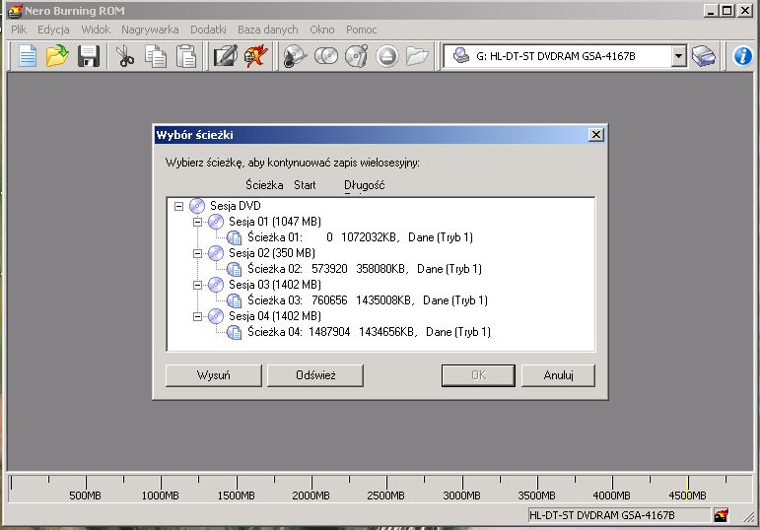This screenshot has height=530, width=760.
Task: Click the Nero icon in the status bar
Action: 721,515
